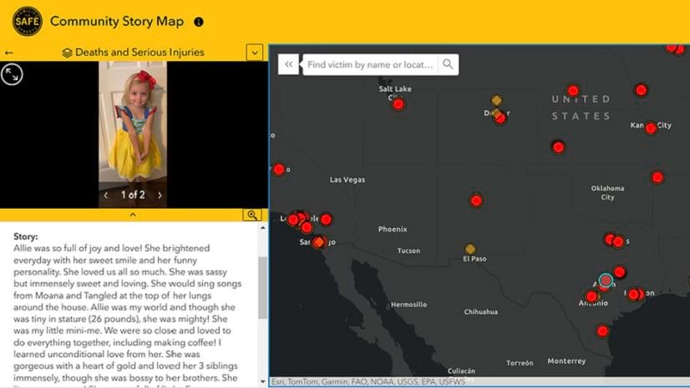This screenshot has width=690, height=388.
Task: Zoom to feature with magnifier button
Action: pos(252,214)
